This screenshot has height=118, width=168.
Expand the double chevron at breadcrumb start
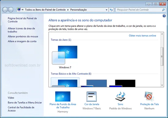coord(23,10)
